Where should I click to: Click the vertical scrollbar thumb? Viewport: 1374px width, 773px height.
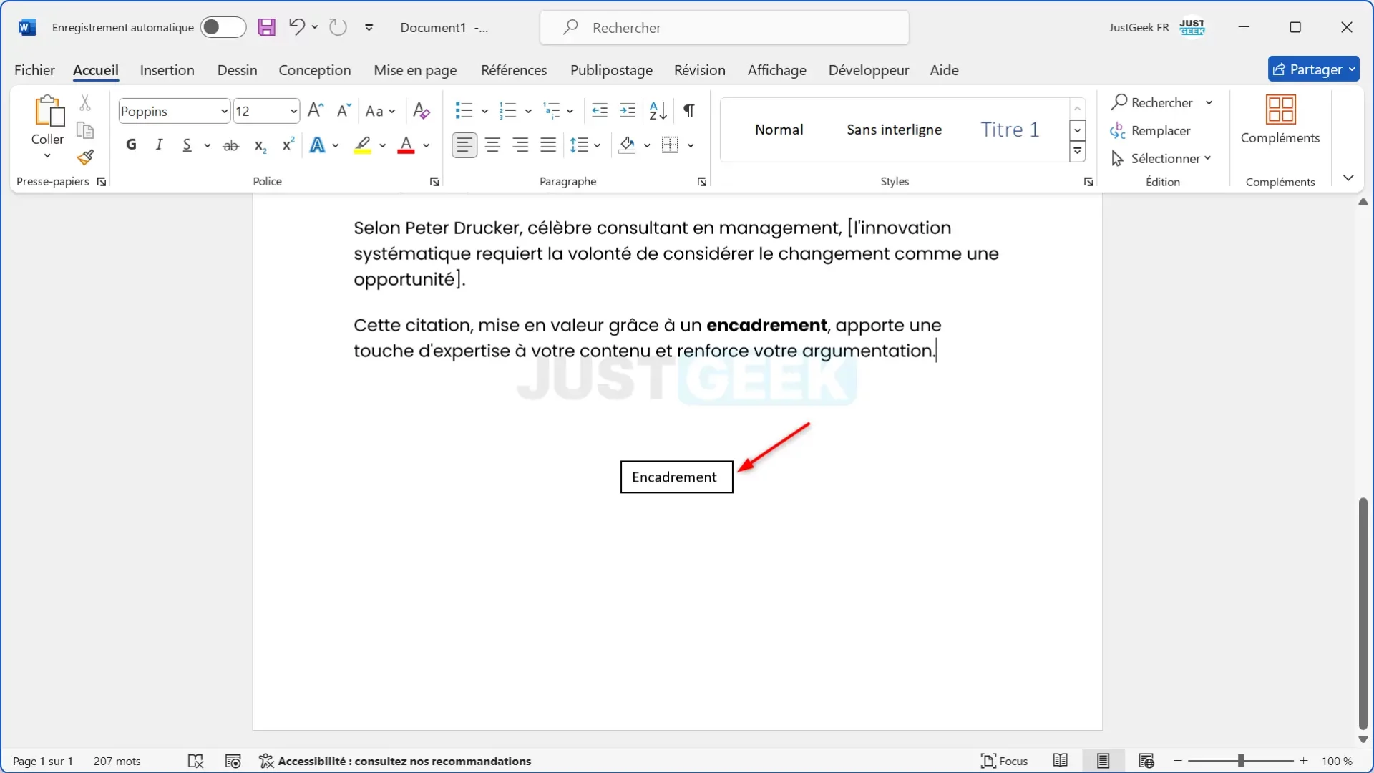[x=1363, y=613]
